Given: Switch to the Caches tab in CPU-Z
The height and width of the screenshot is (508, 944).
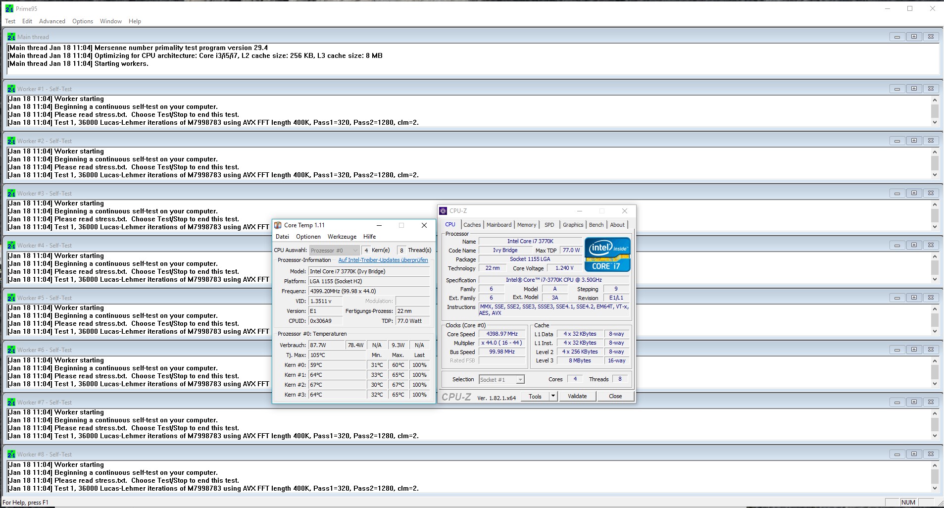Looking at the screenshot, I should tap(472, 225).
